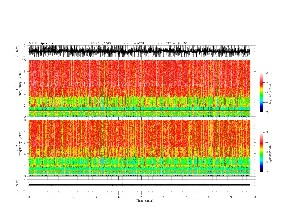Click the ch.2 frequency tick label "4"
Viewport: 286px width, 221px height.
point(25,154)
